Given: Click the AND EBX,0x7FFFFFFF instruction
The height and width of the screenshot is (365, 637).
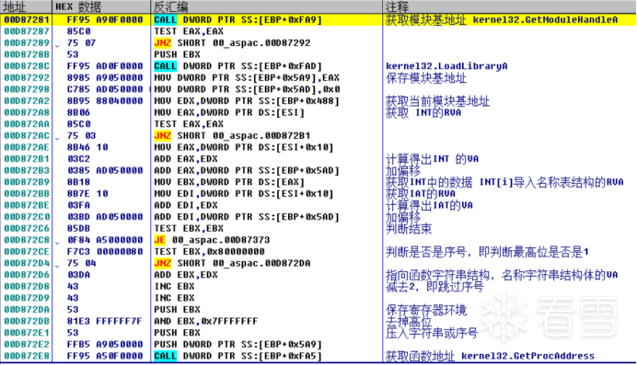Looking at the screenshot, I should pyautogui.click(x=206, y=321).
